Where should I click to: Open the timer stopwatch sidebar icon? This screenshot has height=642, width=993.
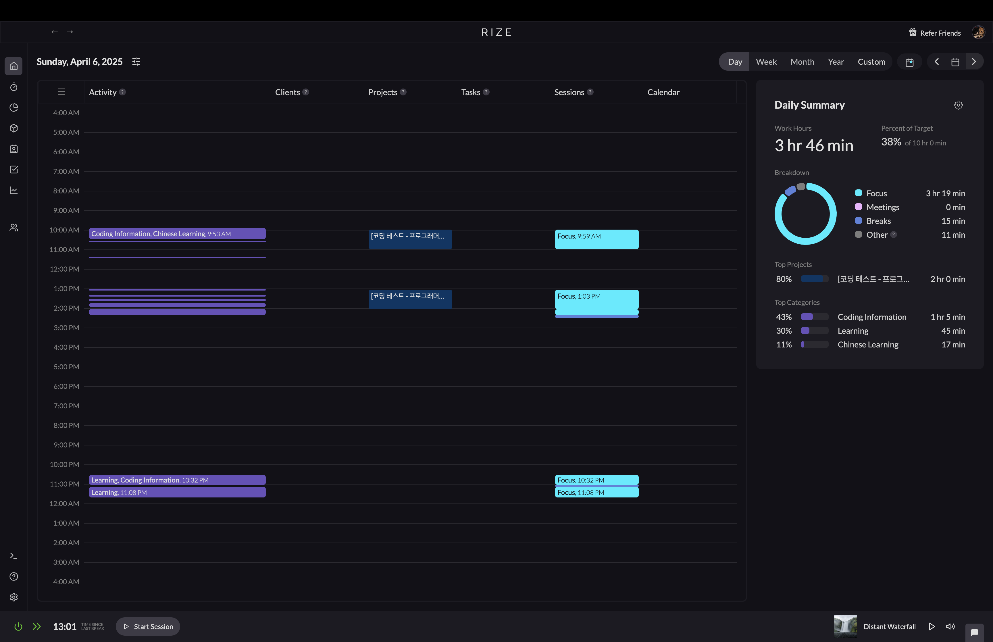(14, 87)
